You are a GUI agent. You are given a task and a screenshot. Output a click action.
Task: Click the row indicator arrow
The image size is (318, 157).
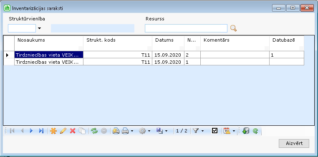[8, 55]
